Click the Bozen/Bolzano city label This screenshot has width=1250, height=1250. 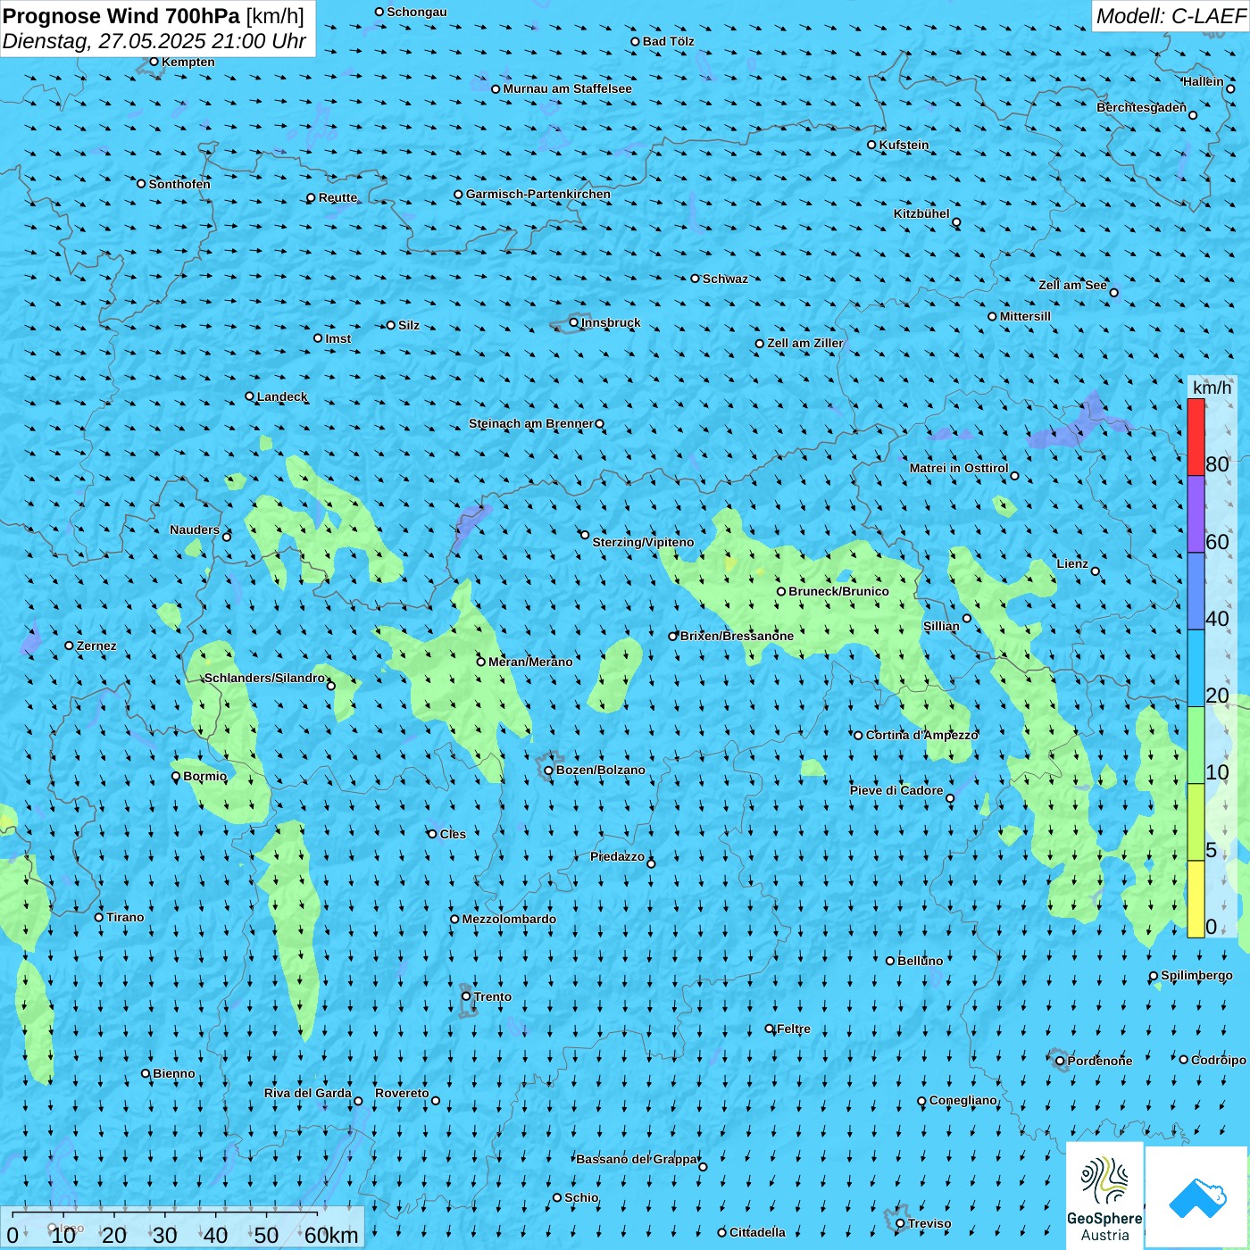click(x=600, y=770)
